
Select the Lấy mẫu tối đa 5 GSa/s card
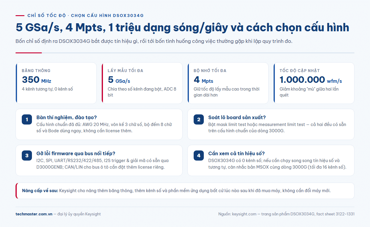point(142,83)
